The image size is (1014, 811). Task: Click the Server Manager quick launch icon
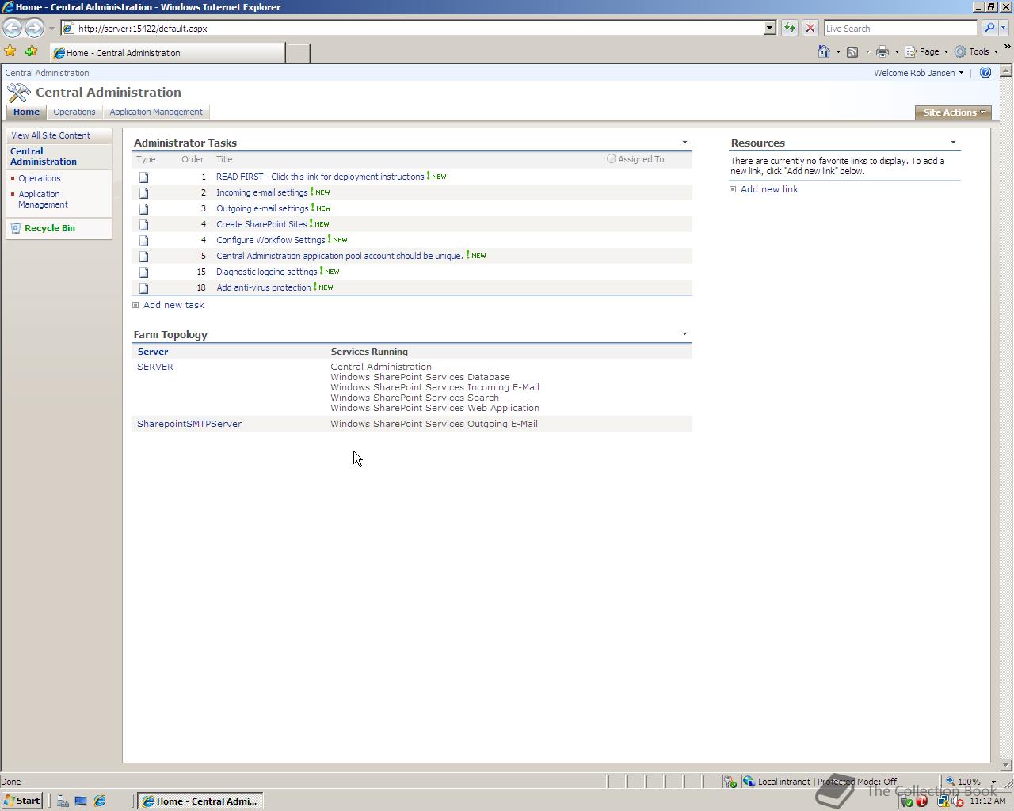coord(62,801)
